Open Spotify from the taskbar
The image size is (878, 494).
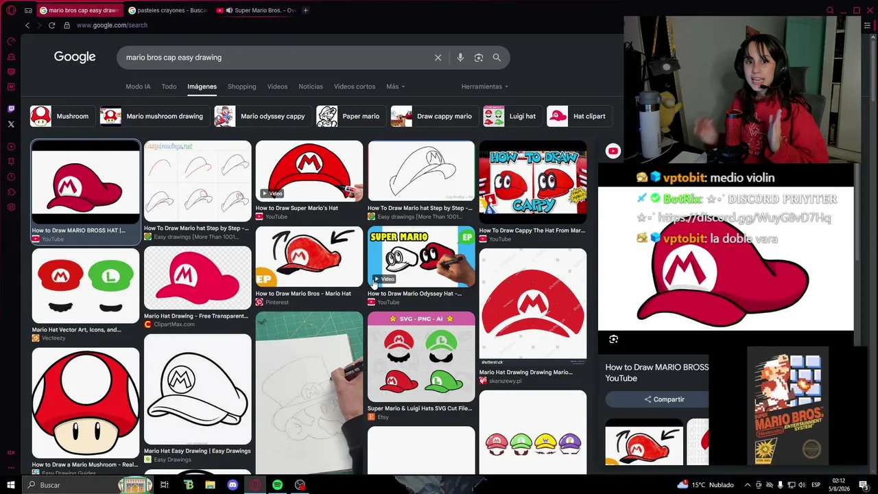point(277,485)
